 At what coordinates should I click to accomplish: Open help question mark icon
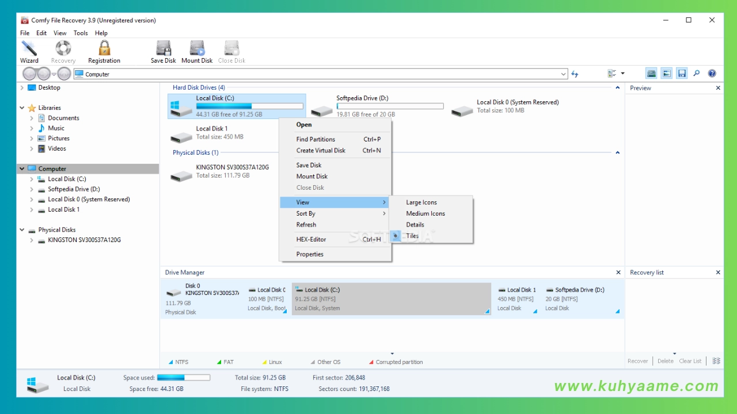[712, 74]
